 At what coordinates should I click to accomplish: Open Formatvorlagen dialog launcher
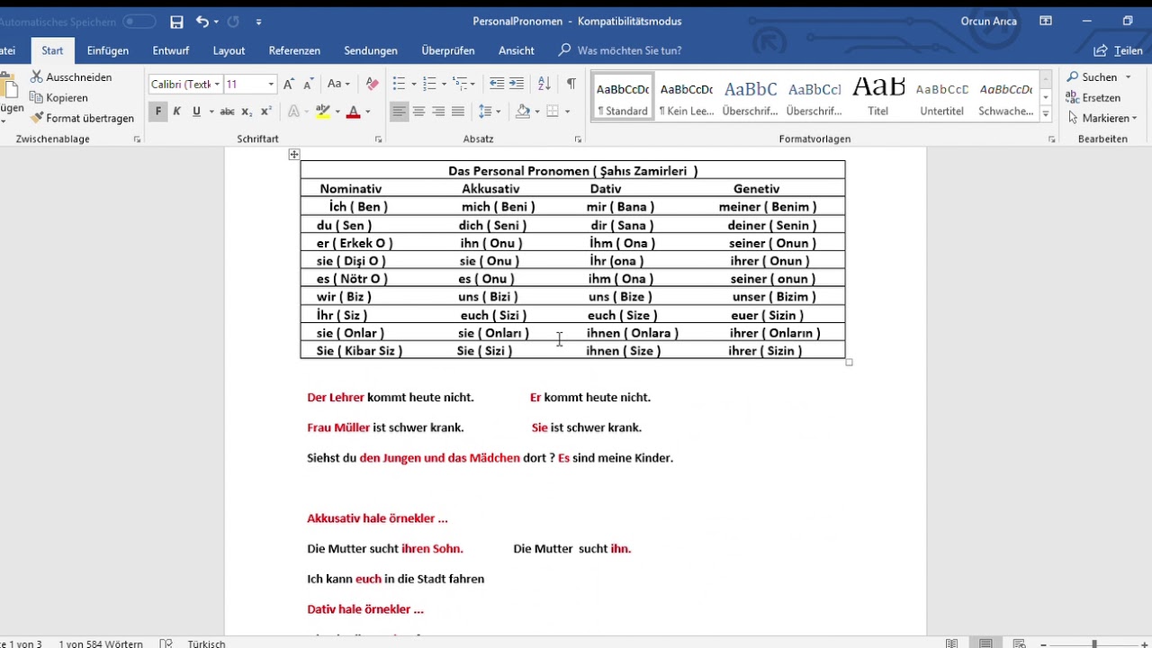pos(1052,139)
